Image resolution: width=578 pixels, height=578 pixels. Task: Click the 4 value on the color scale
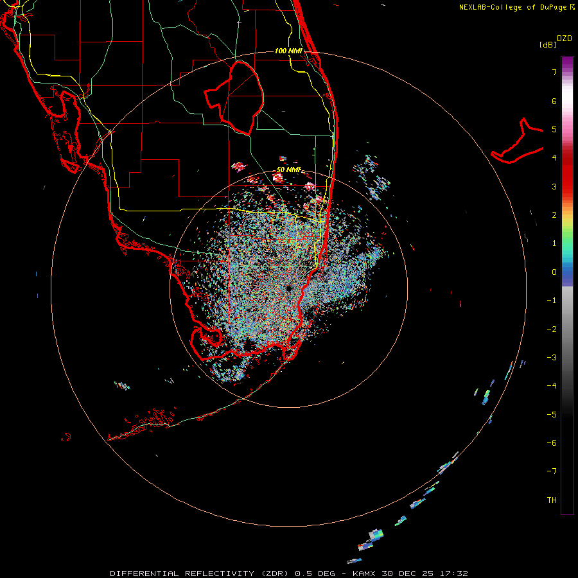(x=554, y=158)
